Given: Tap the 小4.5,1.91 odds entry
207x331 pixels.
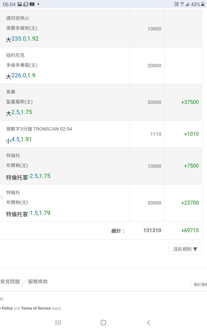Looking at the screenshot, I should (19, 139).
